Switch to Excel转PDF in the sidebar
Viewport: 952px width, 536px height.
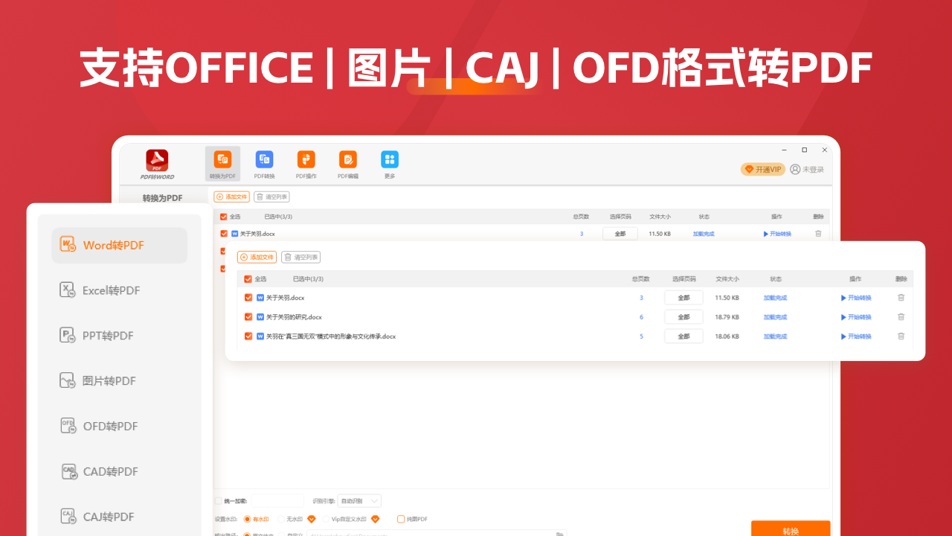110,290
